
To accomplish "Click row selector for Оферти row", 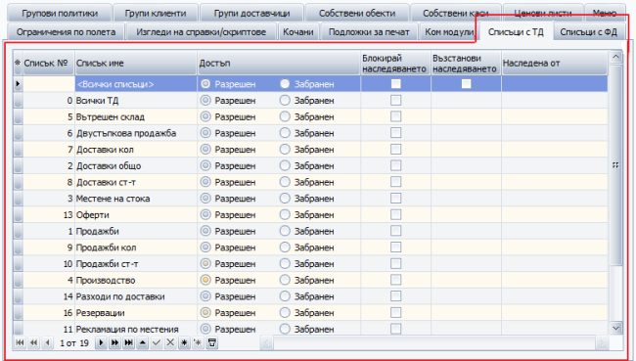I will coord(18,214).
